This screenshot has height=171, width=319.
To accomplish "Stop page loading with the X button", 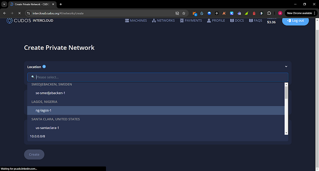I will click(x=19, y=13).
